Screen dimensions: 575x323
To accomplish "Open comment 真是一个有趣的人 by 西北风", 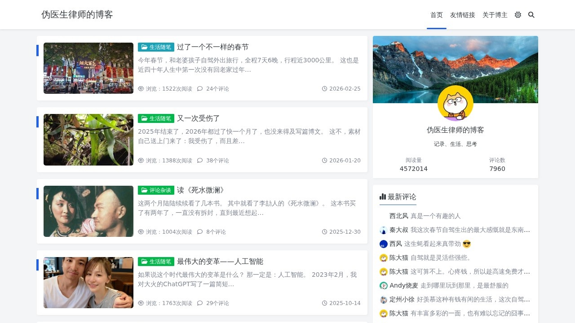I will pyautogui.click(x=436, y=216).
